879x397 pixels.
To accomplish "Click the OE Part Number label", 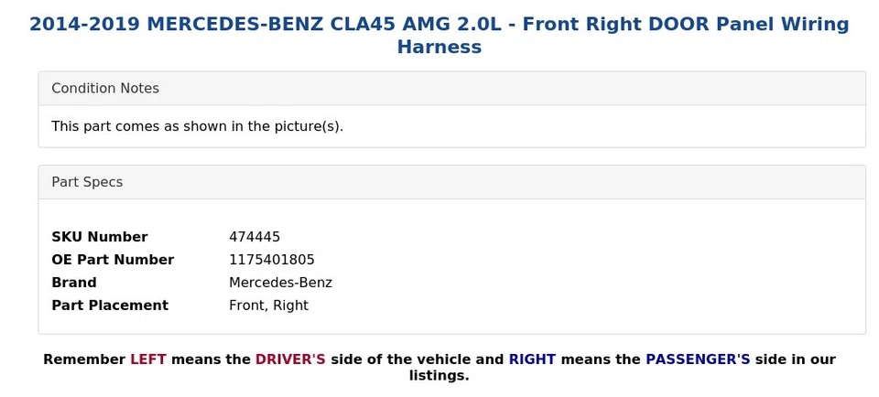I will tap(113, 260).
